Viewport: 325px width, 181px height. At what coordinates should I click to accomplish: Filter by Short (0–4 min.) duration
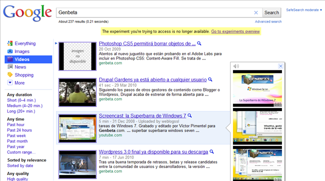(21, 100)
